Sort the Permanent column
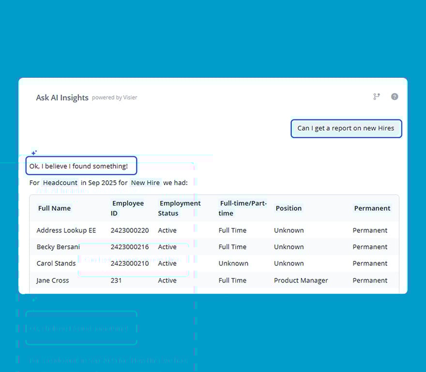This screenshot has height=372, width=426. (372, 208)
